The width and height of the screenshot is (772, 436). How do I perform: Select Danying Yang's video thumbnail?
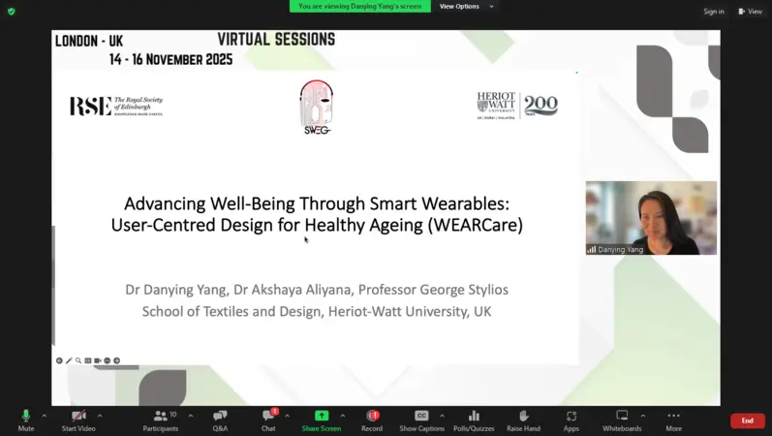pyautogui.click(x=651, y=217)
